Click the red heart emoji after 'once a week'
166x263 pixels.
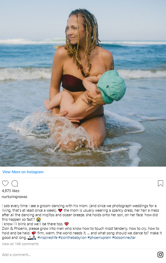[x=60, y=210]
